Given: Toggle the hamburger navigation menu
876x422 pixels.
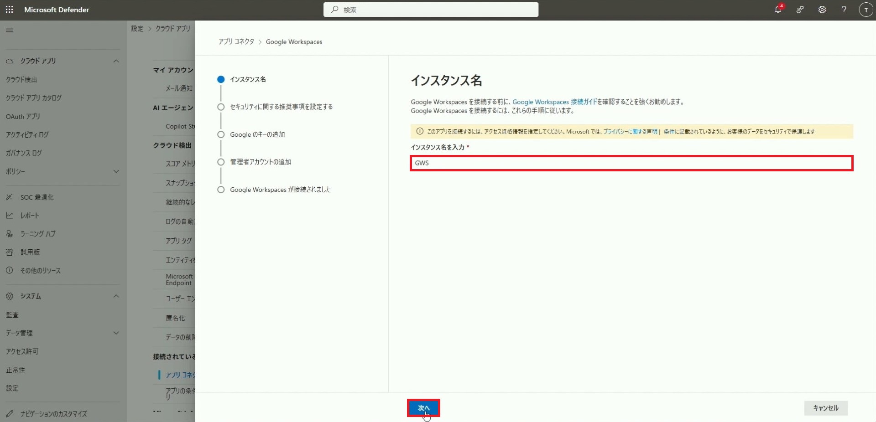Looking at the screenshot, I should click(10, 30).
